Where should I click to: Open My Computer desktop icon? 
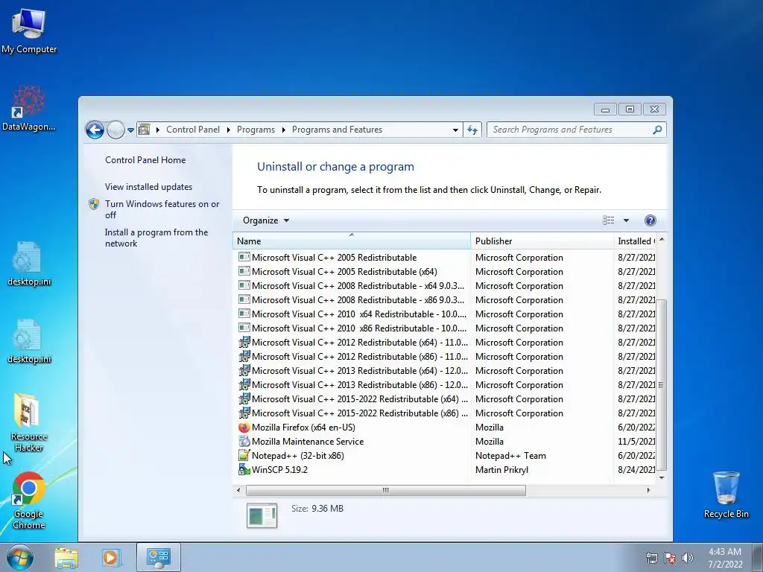click(x=29, y=31)
